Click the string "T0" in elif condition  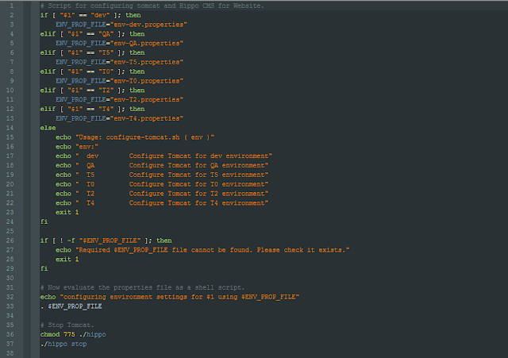(x=106, y=71)
